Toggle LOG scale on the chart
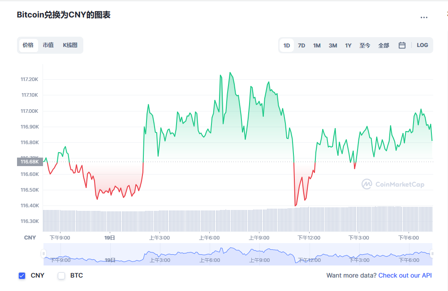This screenshot has width=448, height=291. pyautogui.click(x=422, y=45)
